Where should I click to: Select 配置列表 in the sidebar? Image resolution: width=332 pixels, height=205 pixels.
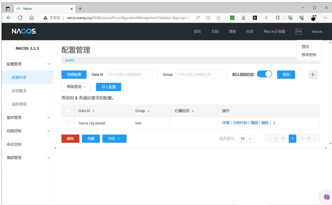(27, 78)
